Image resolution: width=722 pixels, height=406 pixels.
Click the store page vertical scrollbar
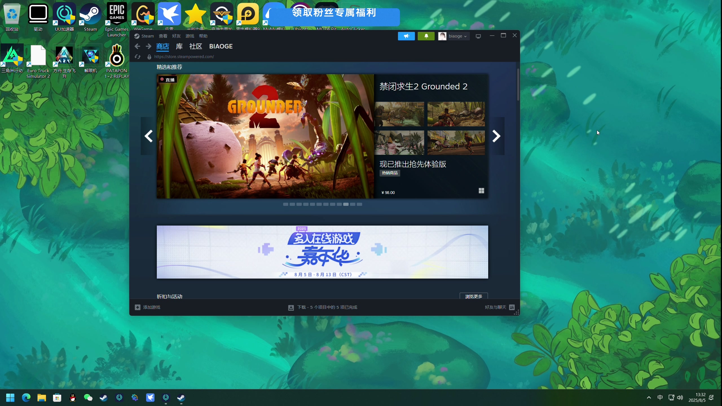[518, 85]
